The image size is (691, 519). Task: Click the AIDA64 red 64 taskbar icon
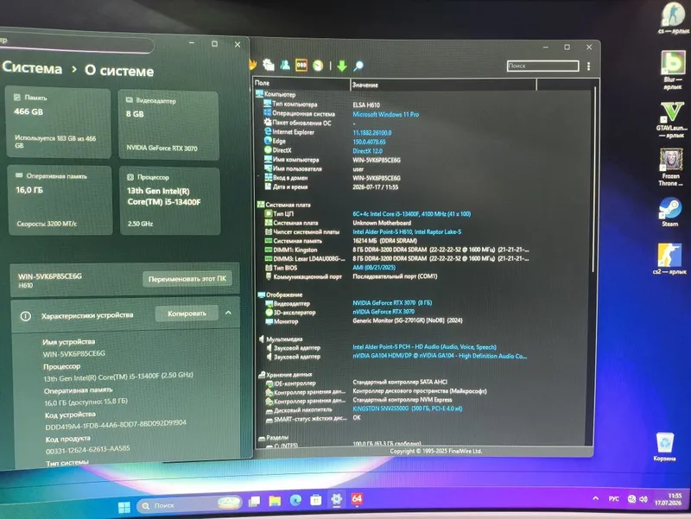click(x=357, y=499)
